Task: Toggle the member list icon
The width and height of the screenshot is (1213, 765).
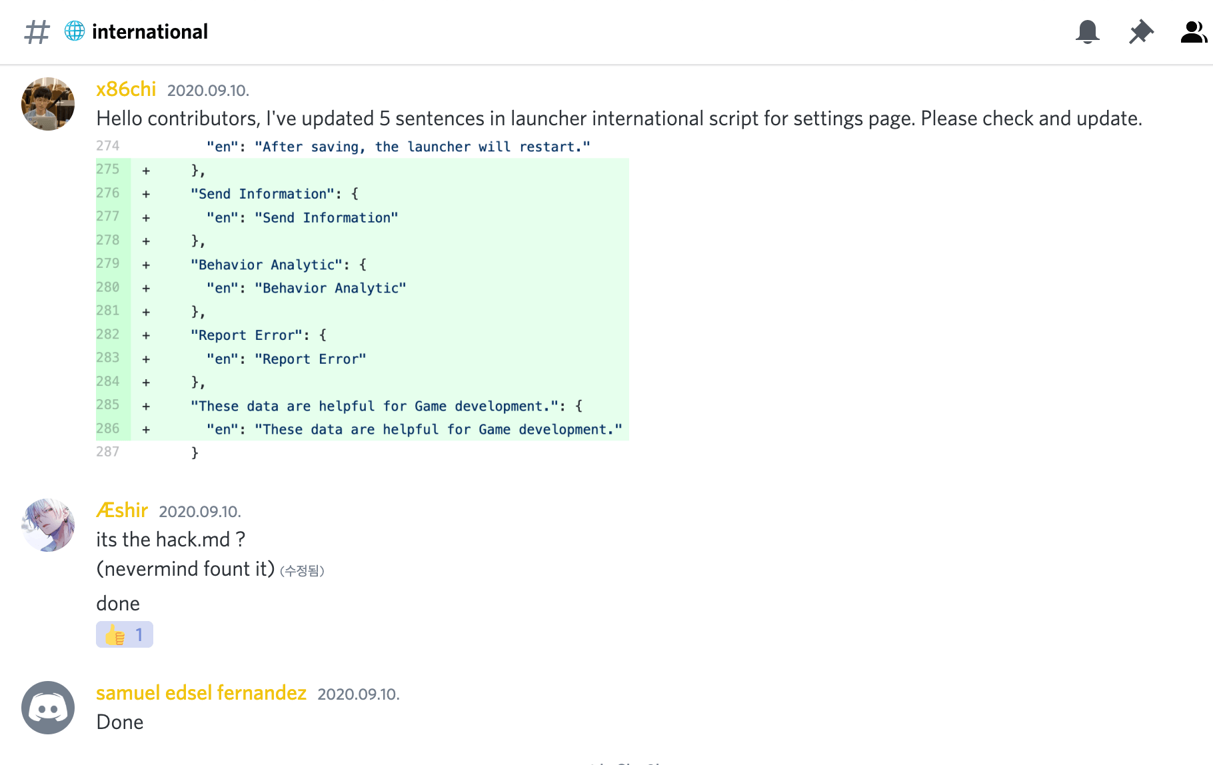Action: coord(1193,31)
